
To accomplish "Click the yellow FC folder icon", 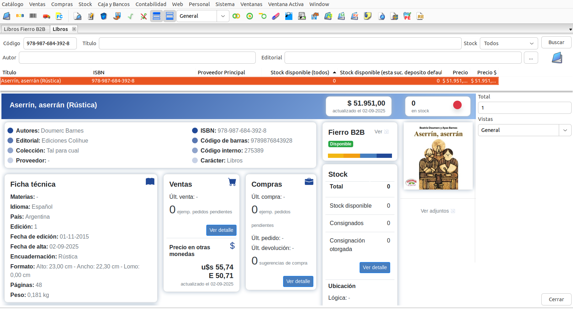I will click(59, 16).
